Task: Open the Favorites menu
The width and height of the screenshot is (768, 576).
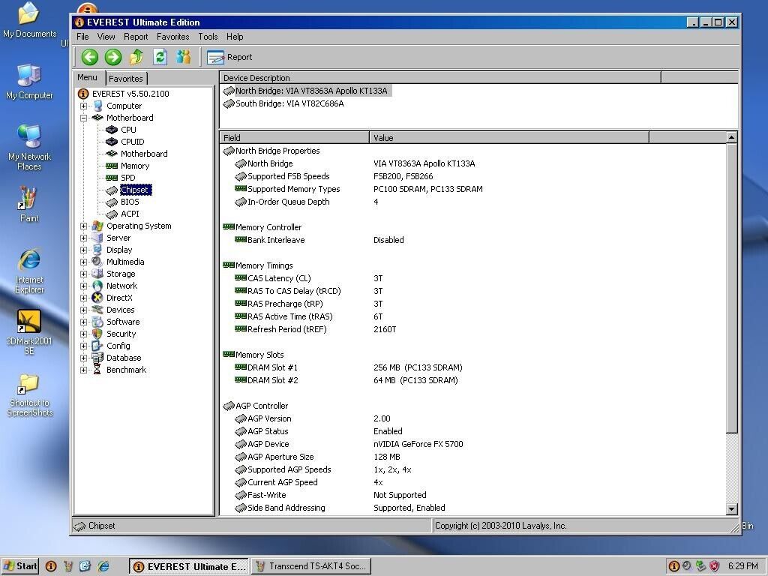Action: (173, 37)
